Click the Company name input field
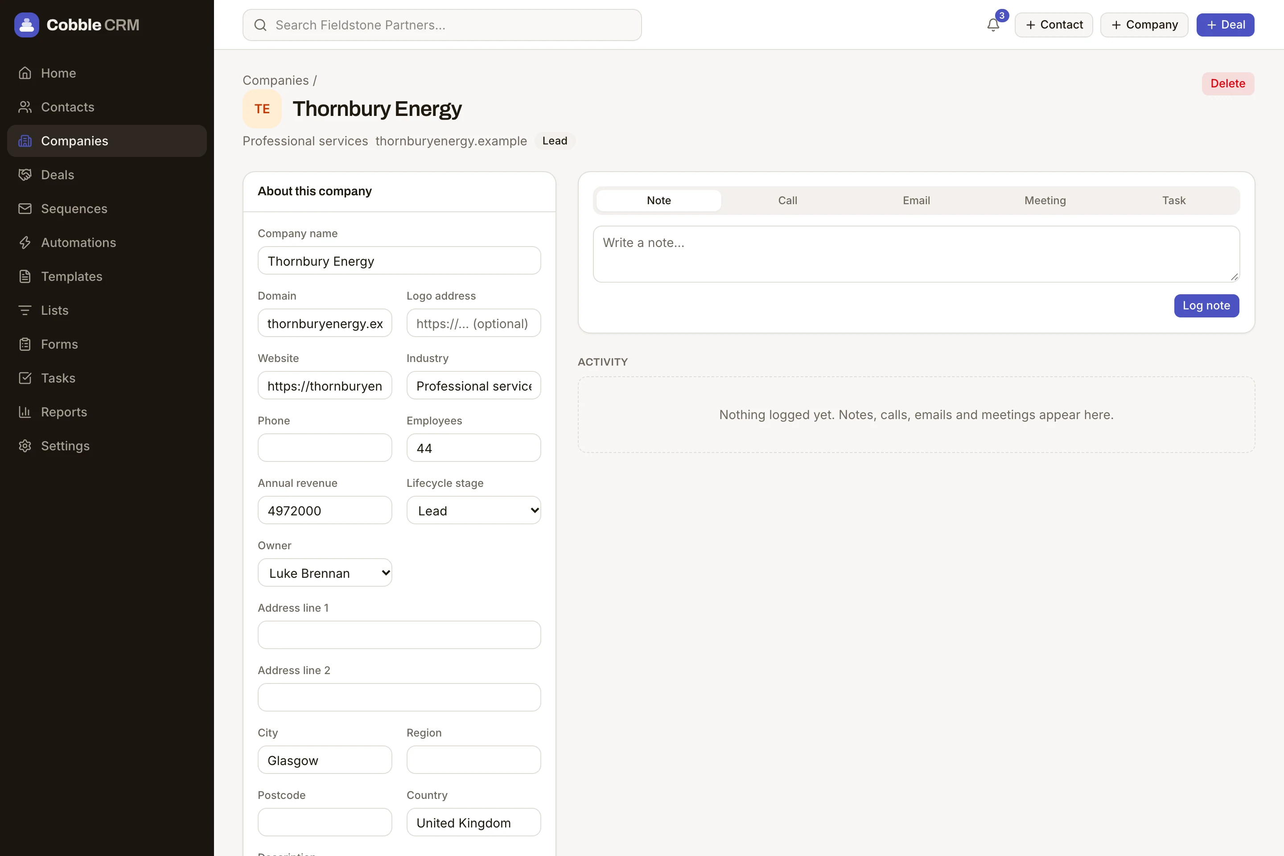 [399, 260]
